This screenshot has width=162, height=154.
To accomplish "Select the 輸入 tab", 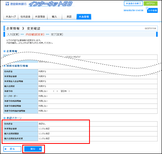I will pyautogui.click(x=54, y=17).
